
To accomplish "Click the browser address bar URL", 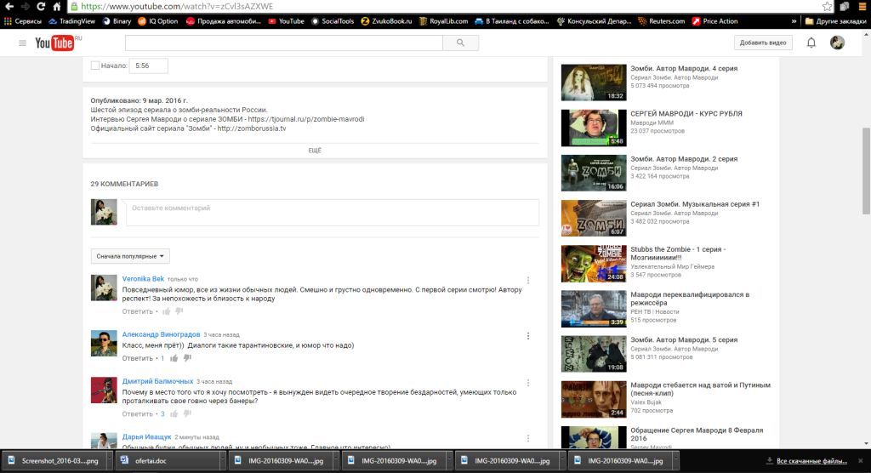I will pos(177,7).
